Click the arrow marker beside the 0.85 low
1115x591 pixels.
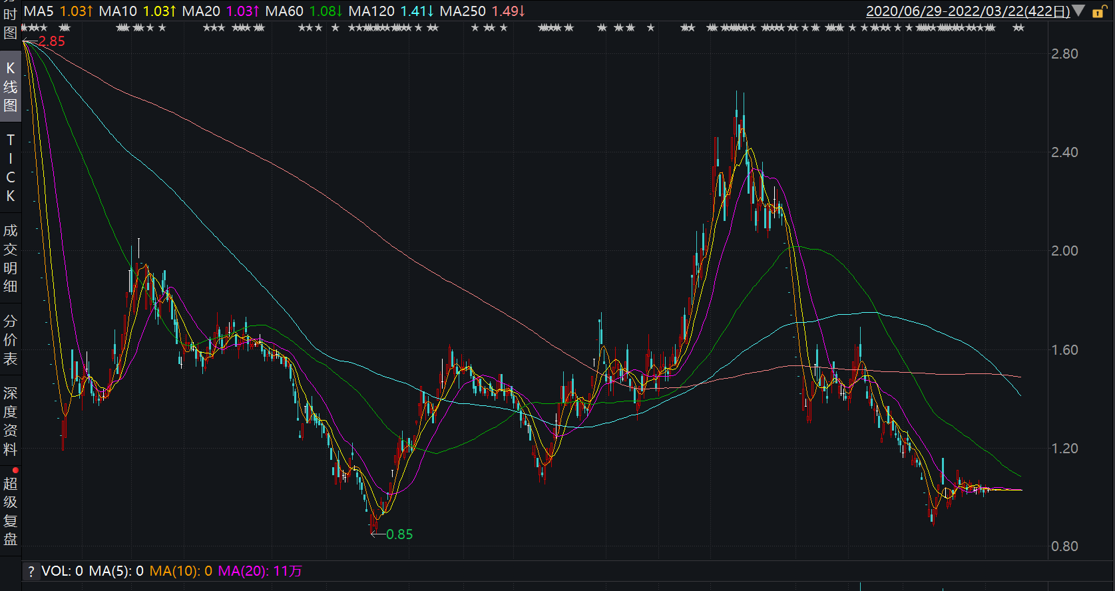[x=377, y=534]
